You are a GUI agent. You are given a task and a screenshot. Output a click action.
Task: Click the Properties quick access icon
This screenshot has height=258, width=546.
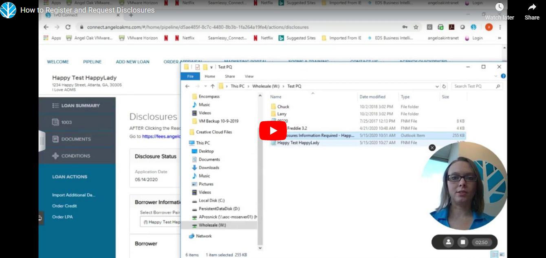[x=198, y=67]
